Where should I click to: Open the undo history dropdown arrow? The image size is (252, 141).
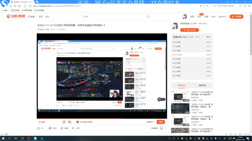(x=21, y=6)
